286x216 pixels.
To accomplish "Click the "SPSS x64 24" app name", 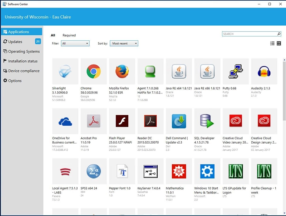I will coord(89,188).
